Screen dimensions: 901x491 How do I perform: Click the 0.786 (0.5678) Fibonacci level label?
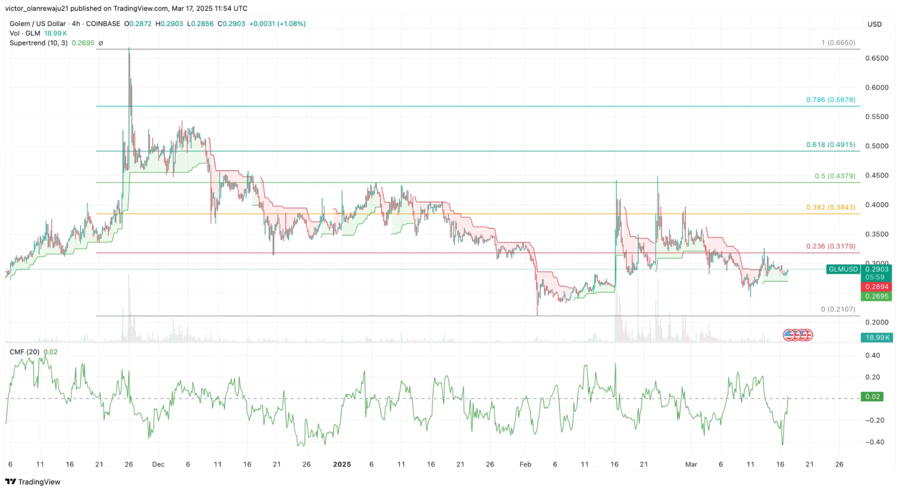click(830, 99)
